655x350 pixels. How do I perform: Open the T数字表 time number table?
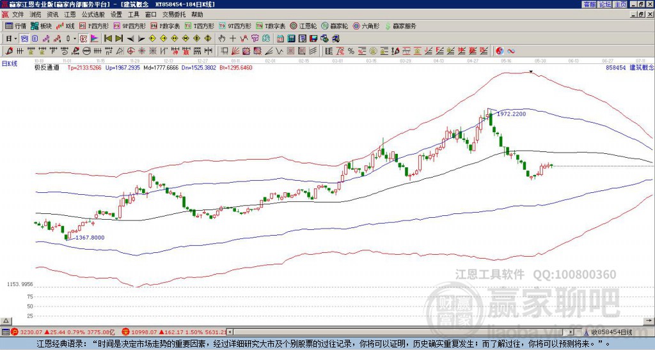click(x=271, y=26)
